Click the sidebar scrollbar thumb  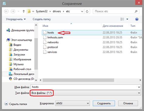pos(36,54)
